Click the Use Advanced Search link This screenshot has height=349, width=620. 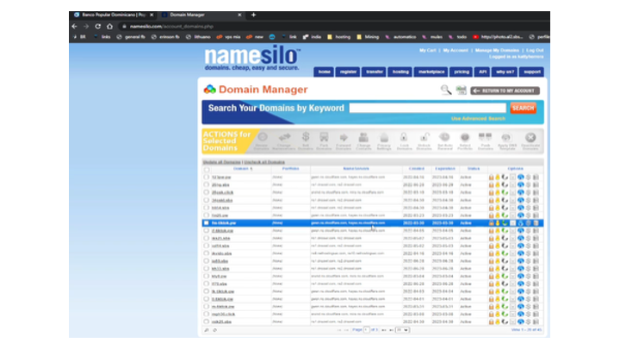(478, 118)
